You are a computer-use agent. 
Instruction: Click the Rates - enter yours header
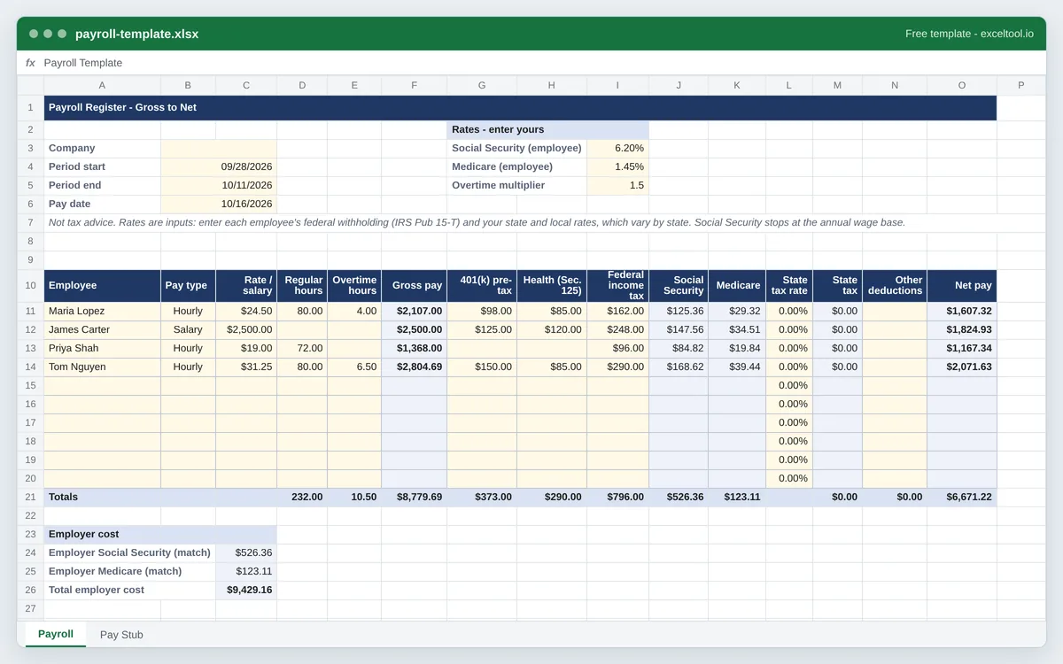coord(547,129)
